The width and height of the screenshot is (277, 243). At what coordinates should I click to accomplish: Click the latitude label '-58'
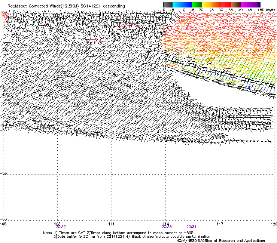coord(3,173)
